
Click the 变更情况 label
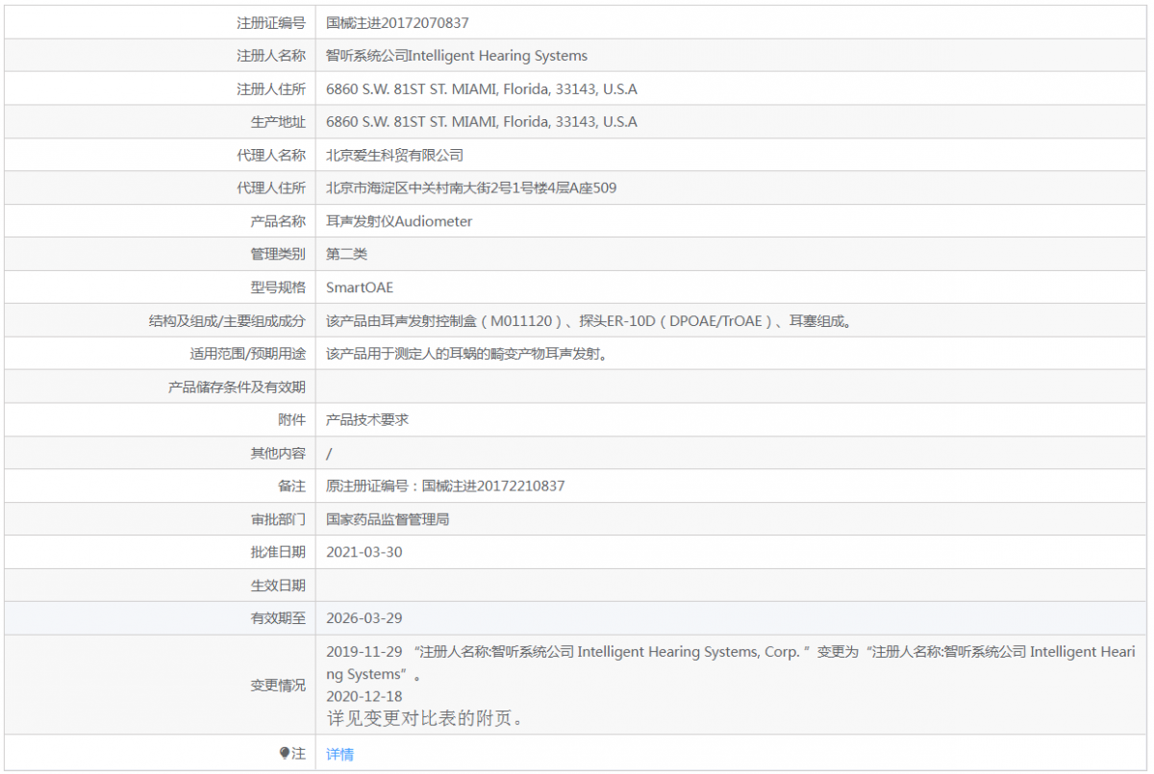click(x=278, y=686)
